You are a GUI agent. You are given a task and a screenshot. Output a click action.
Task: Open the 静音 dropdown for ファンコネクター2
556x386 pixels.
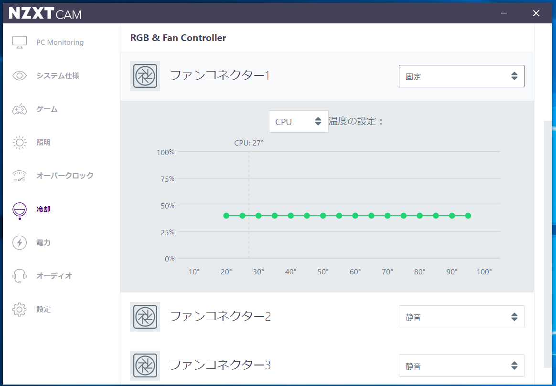coord(461,317)
